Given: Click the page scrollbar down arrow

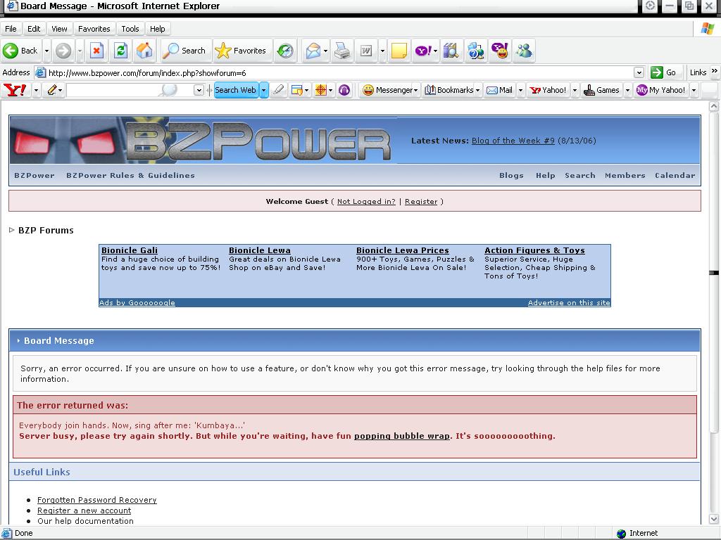Looking at the screenshot, I should 714,520.
